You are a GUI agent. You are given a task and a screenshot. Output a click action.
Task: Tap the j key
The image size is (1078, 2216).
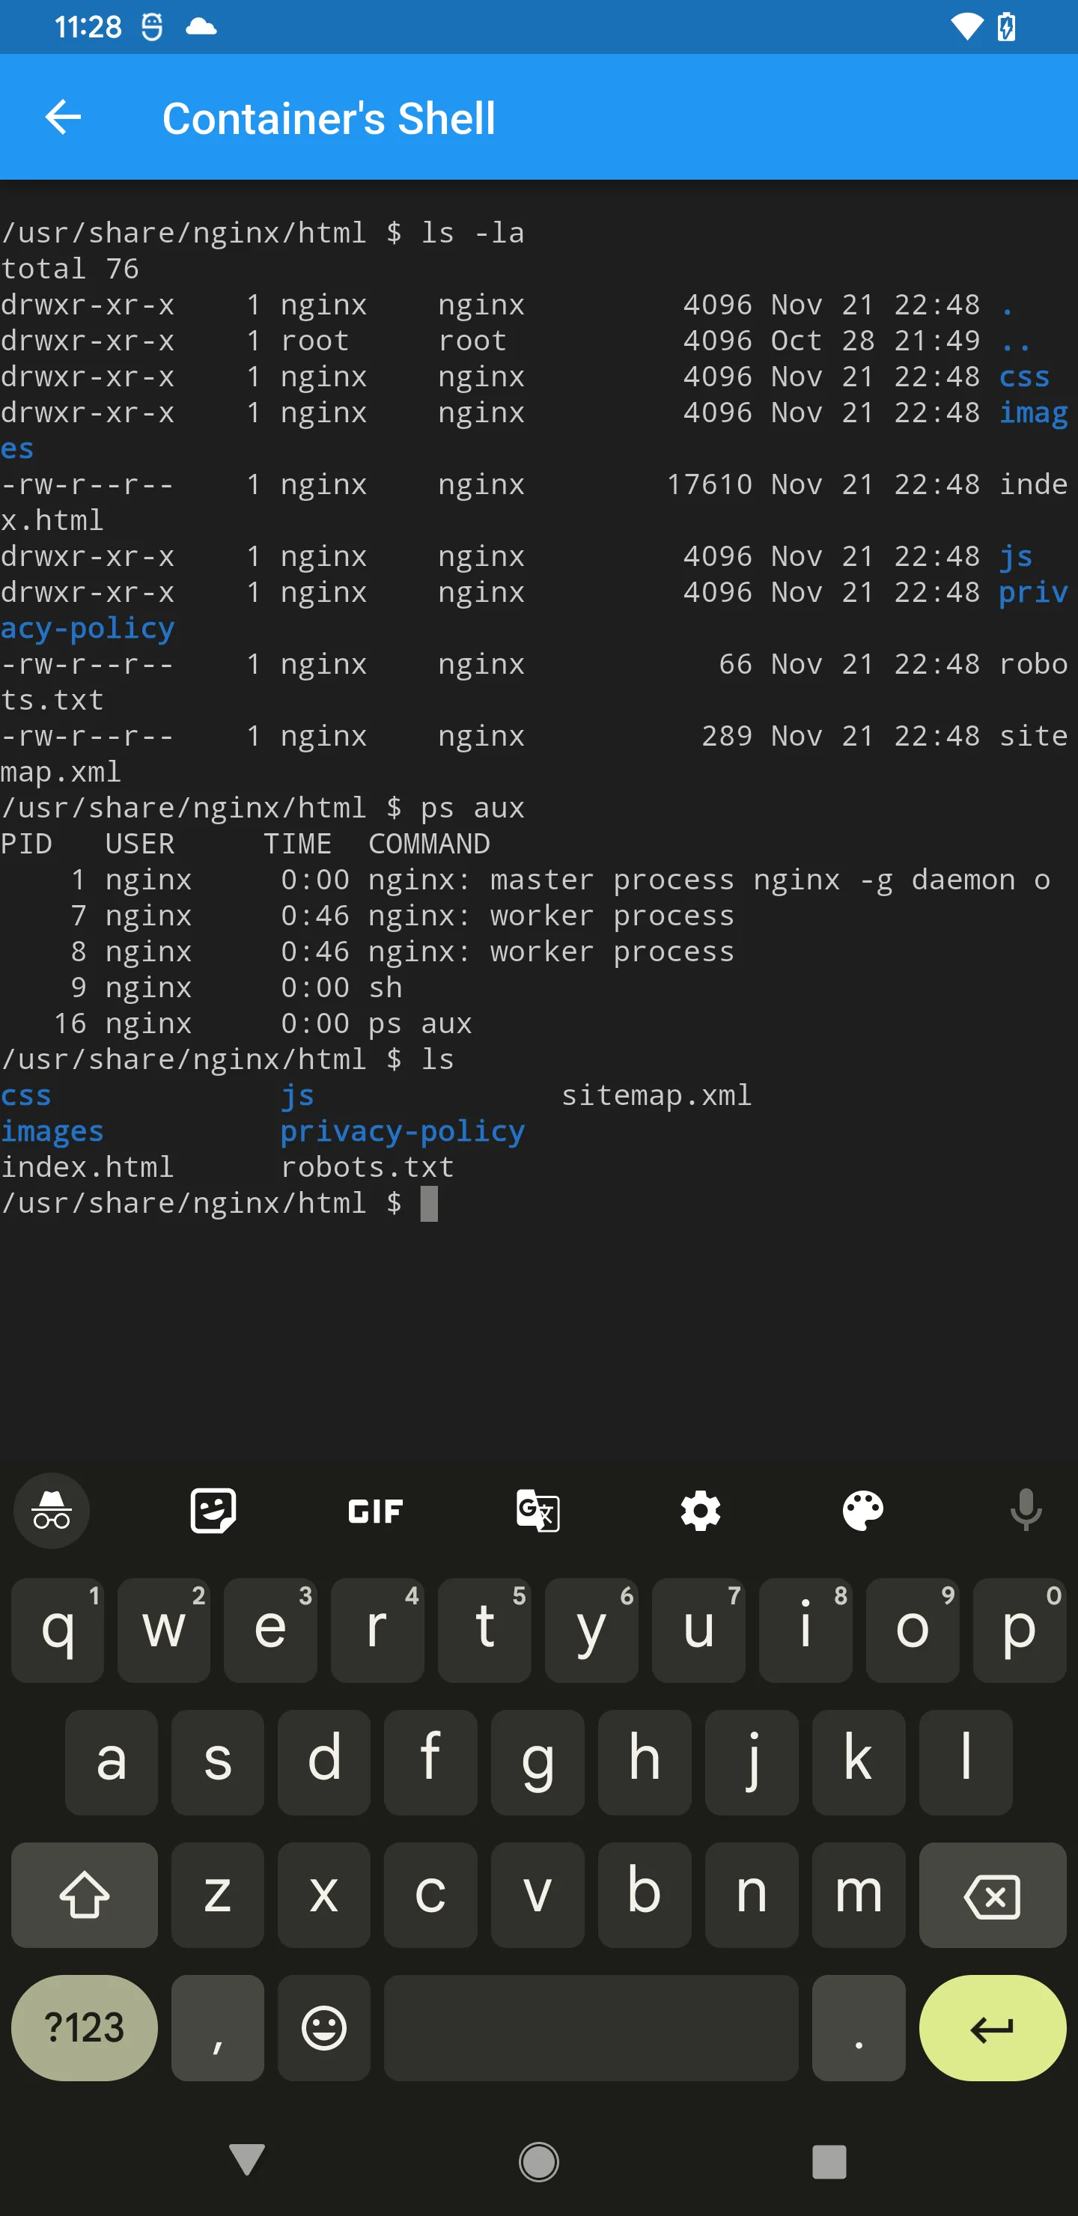click(x=752, y=1762)
